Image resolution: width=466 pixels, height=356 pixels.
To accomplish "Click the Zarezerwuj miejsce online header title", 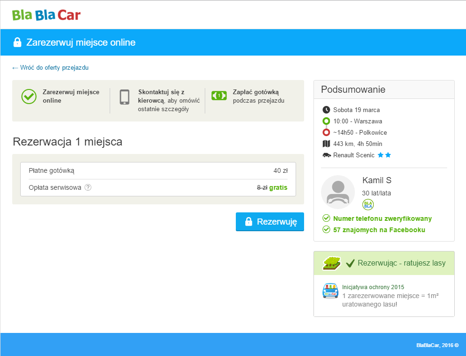I will pyautogui.click(x=81, y=42).
